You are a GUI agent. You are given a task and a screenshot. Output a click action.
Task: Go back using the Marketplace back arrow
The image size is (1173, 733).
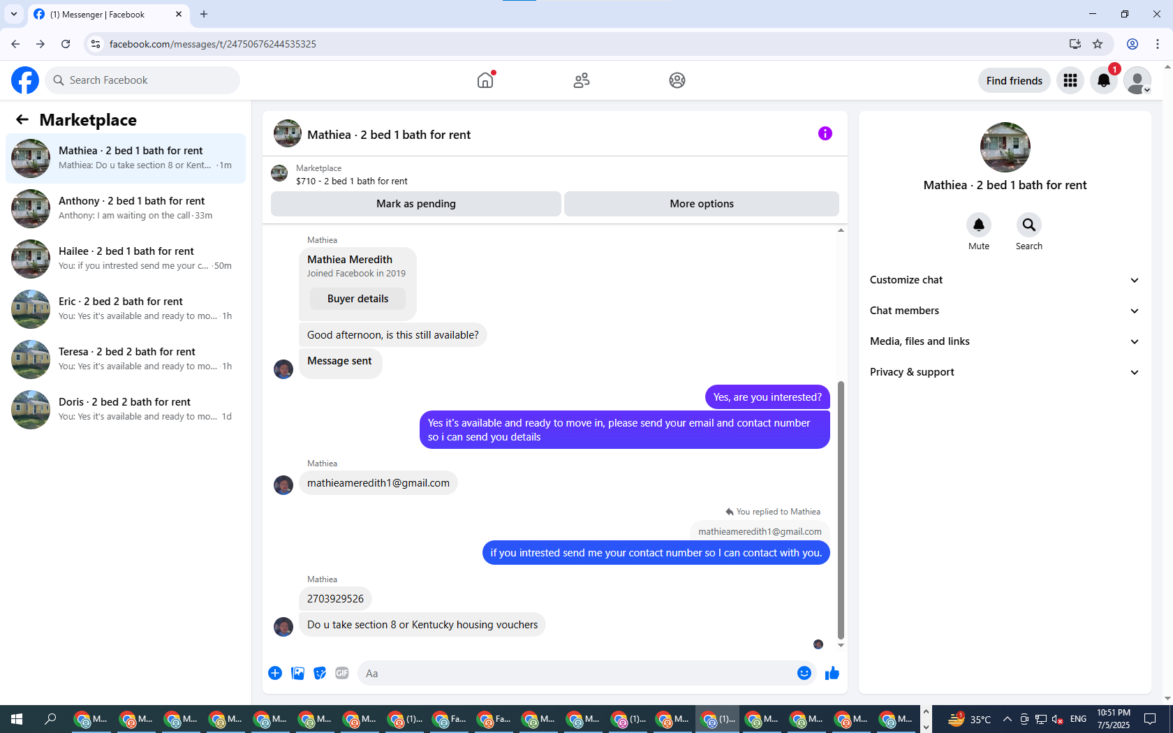pos(22,119)
